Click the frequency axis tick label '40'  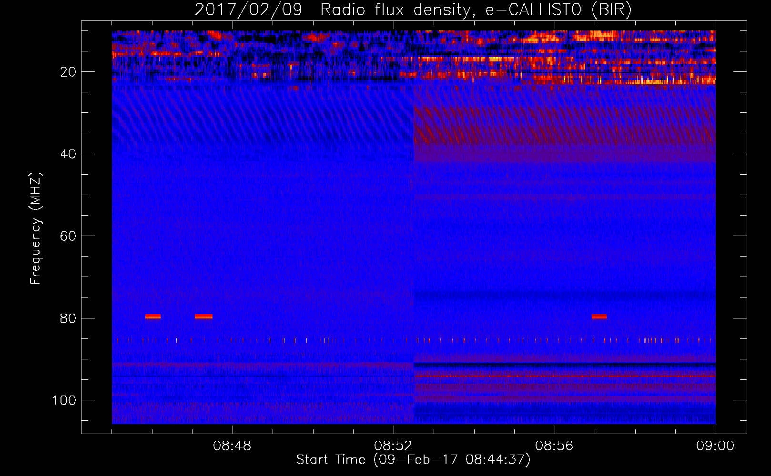pos(68,154)
